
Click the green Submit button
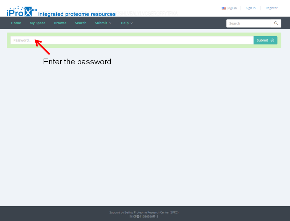pos(265,40)
